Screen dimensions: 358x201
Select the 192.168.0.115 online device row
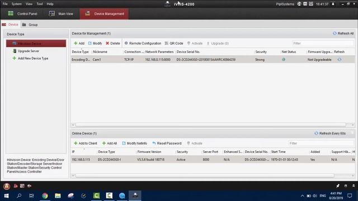213,160
